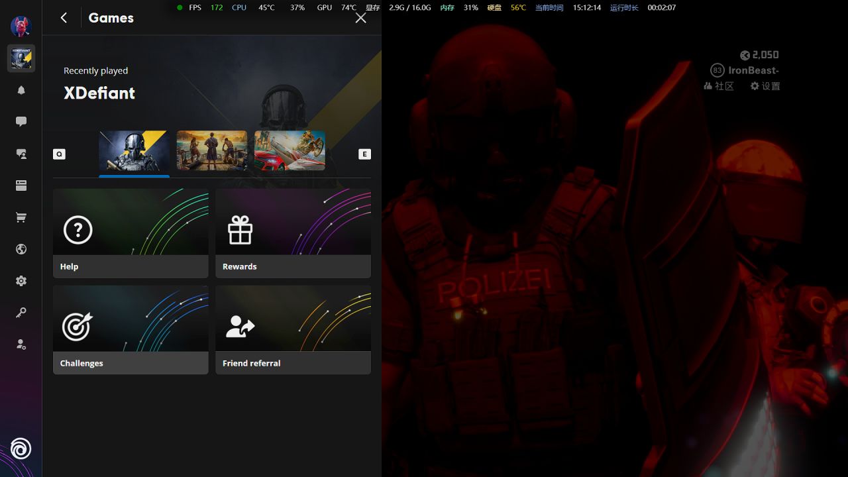
Task: Click the CPU 45℃ temperature readout
Action: tap(253, 8)
